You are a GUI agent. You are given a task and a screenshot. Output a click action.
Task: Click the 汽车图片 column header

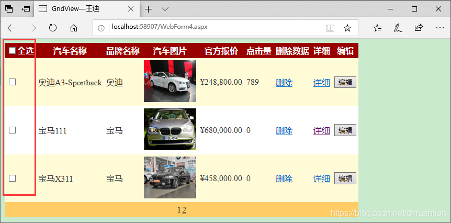click(170, 51)
